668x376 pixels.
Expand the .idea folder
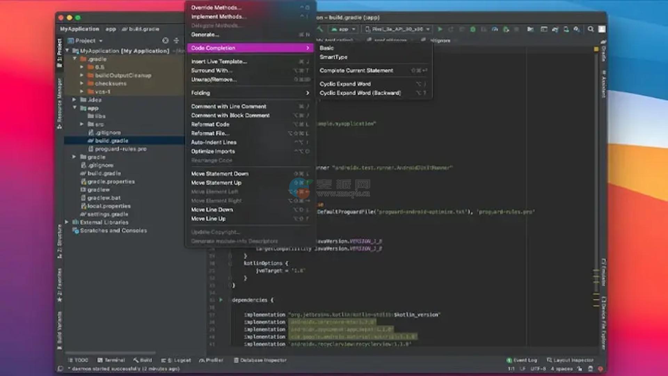(74, 100)
